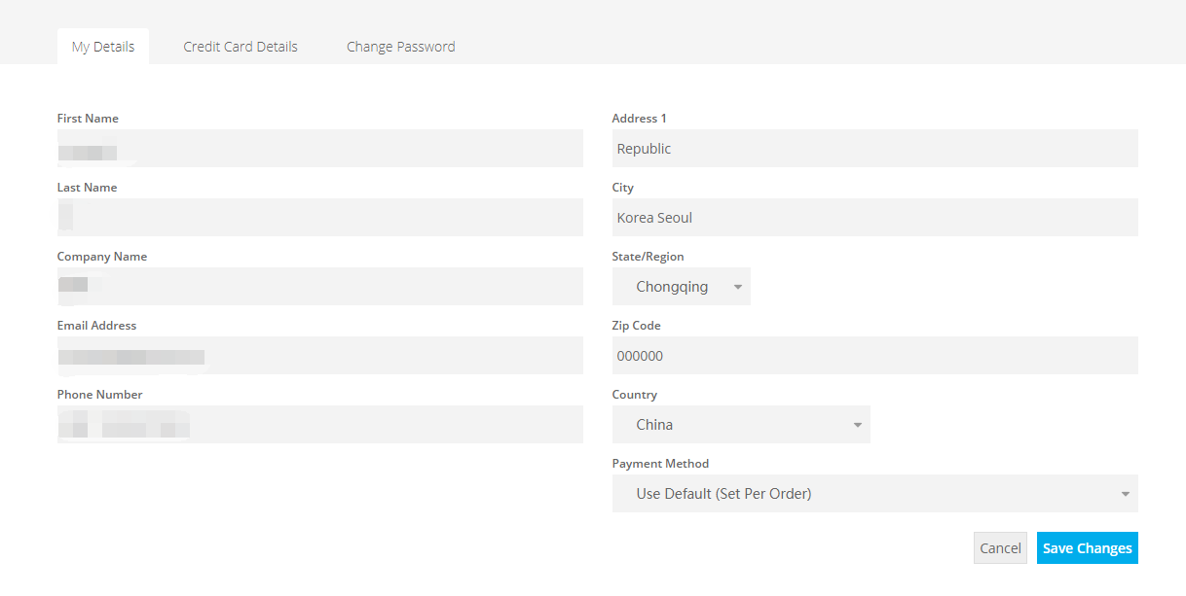Click the Cancel button

click(x=1000, y=548)
